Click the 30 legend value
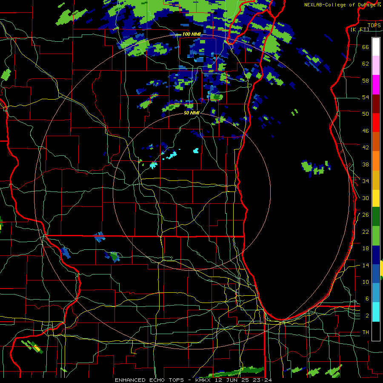 tap(366, 198)
